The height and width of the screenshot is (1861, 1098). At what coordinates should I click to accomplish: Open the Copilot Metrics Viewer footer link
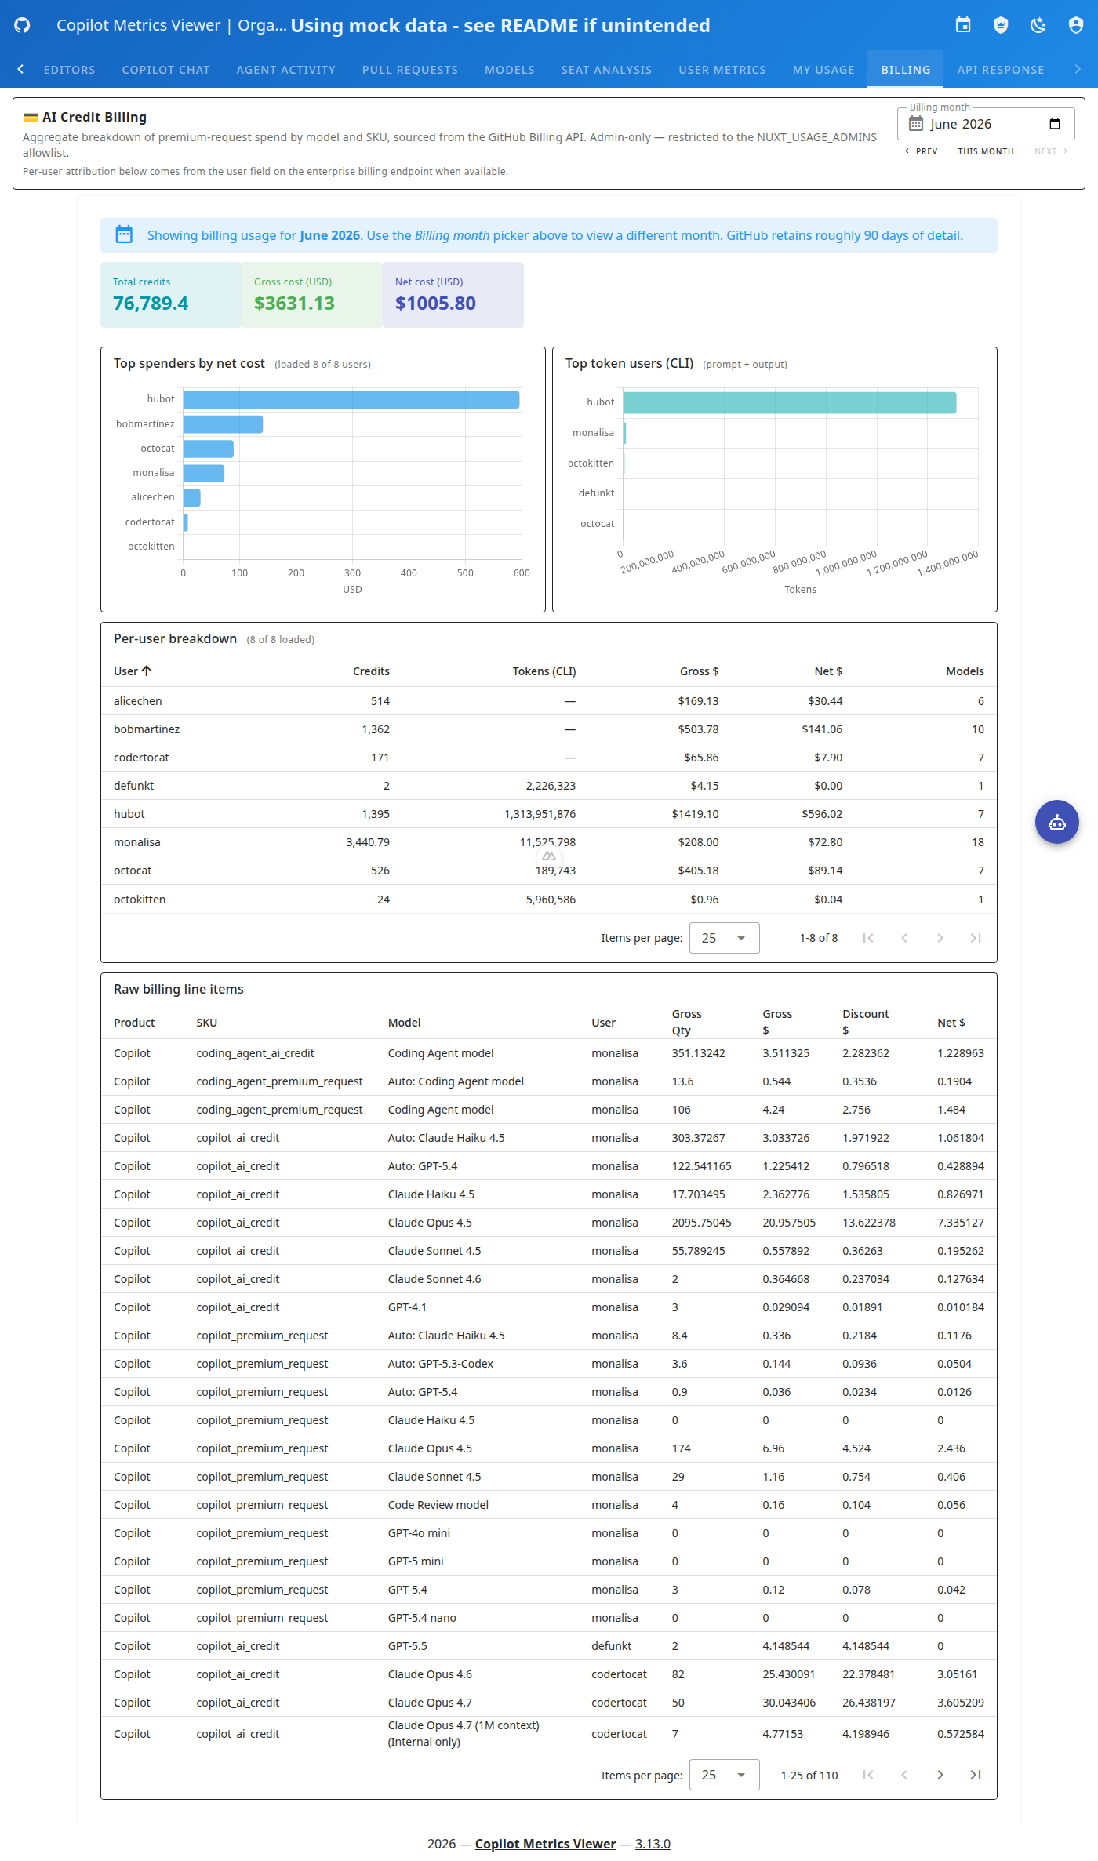545,1844
